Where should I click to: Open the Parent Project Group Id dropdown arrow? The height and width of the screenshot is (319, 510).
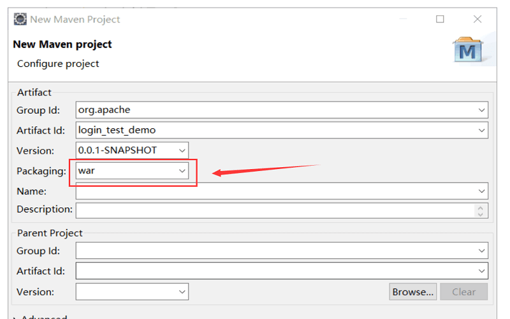482,251
